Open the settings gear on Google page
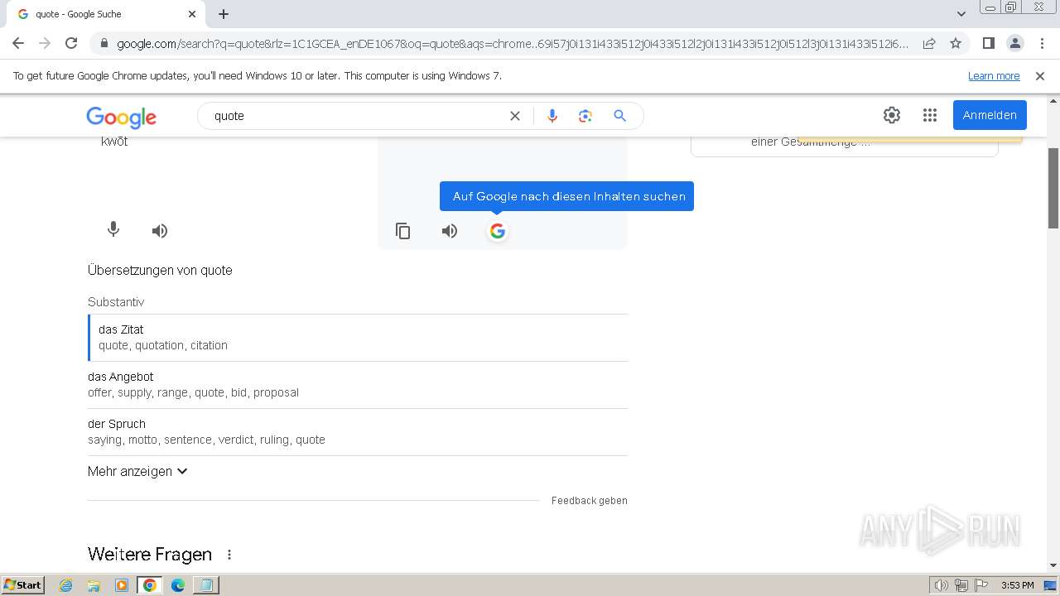 [892, 115]
